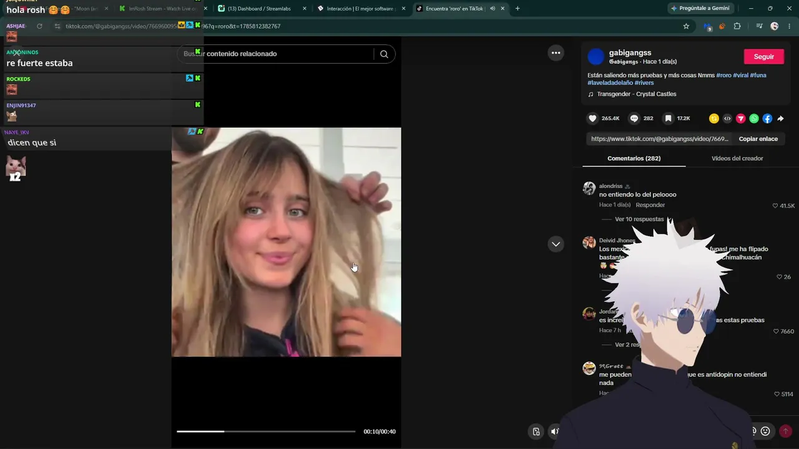Switch to Comentarios (282) tab
The height and width of the screenshot is (449, 799).
coord(634,158)
